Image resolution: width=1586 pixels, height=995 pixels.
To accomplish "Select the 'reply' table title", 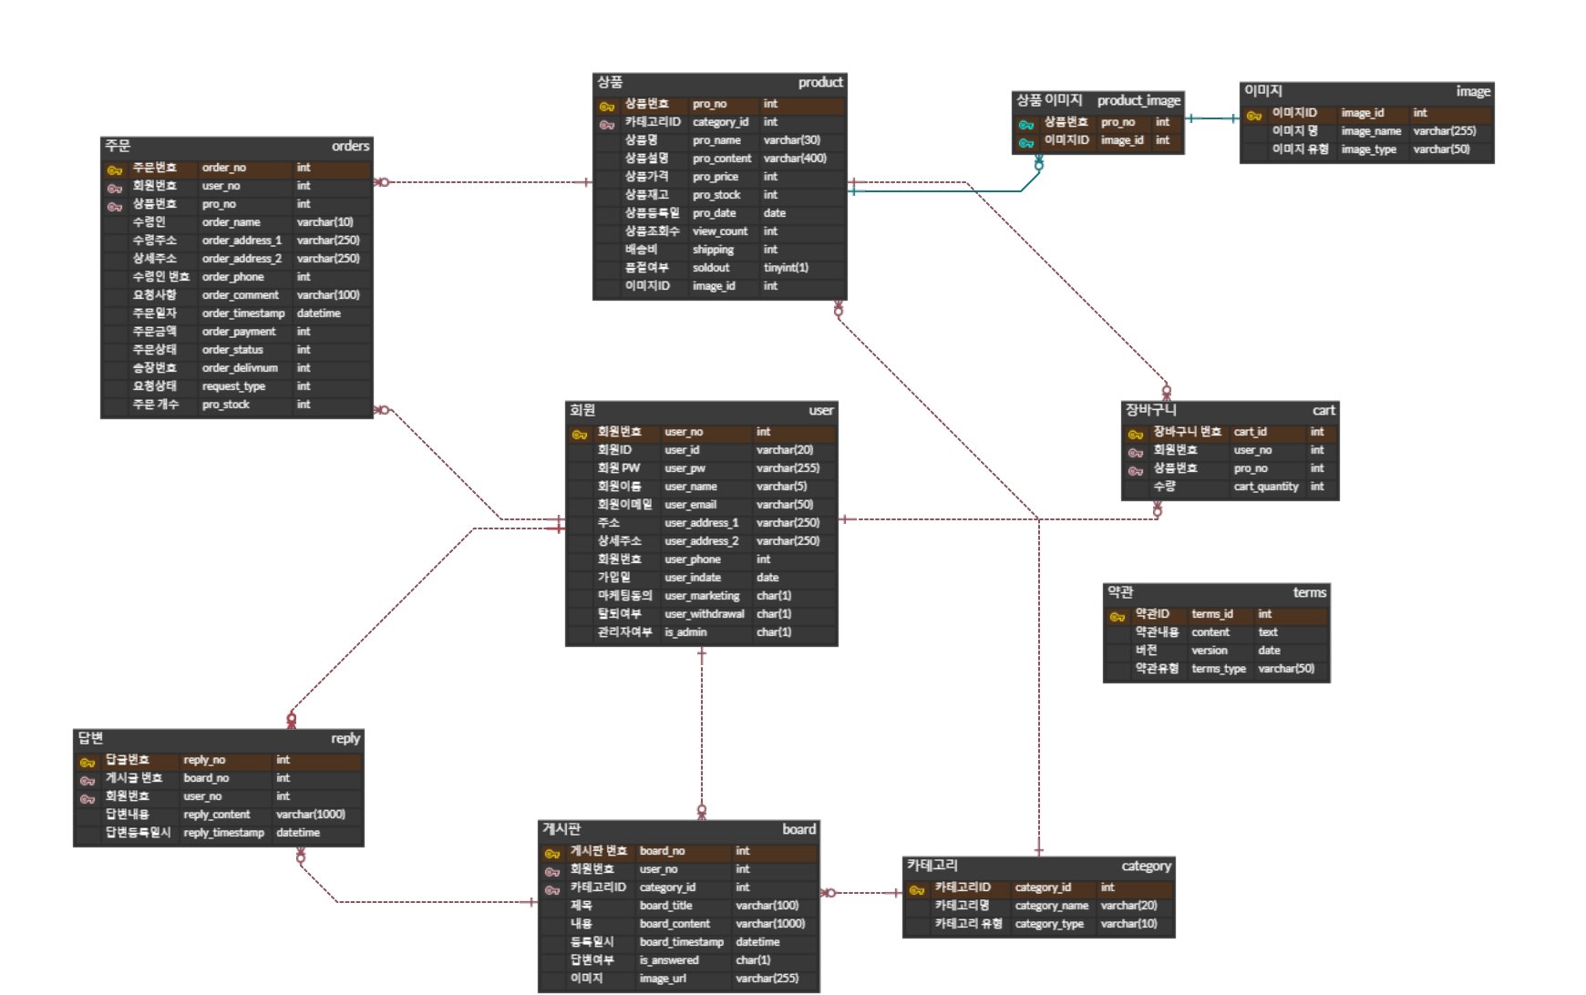I will (345, 738).
